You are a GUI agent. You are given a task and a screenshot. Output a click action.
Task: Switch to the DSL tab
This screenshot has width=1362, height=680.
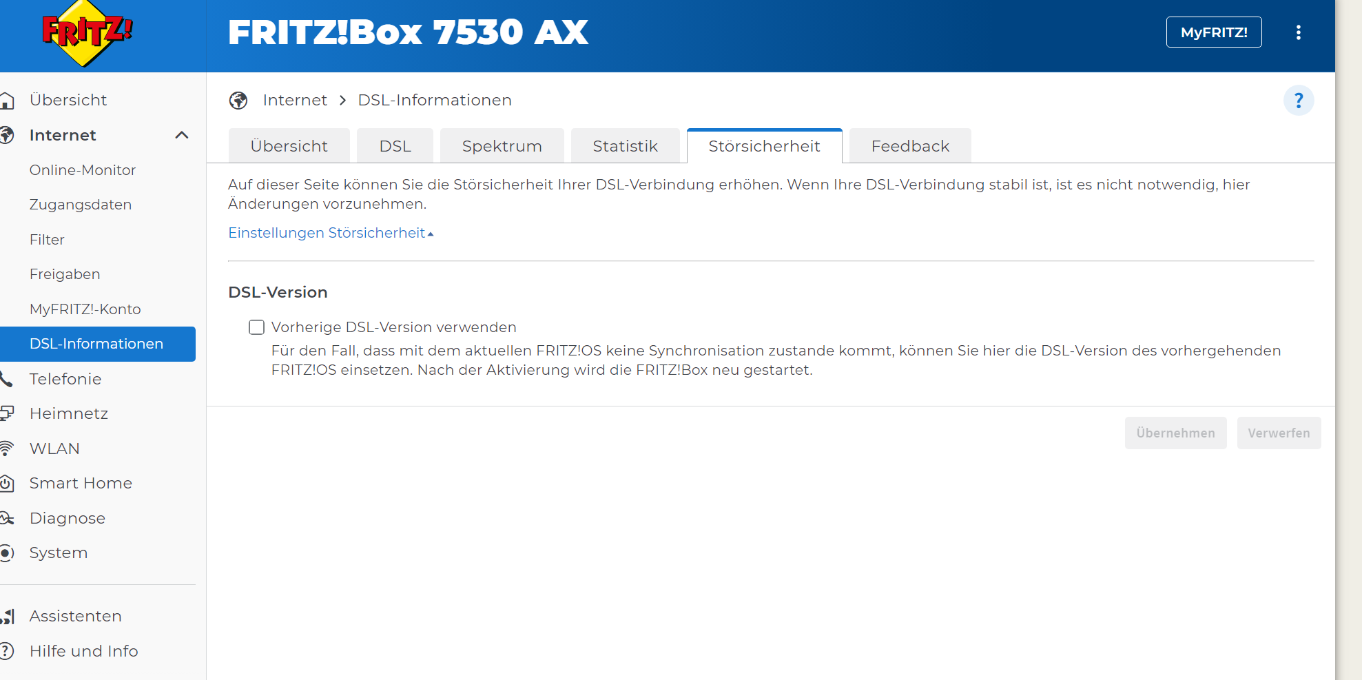[395, 146]
